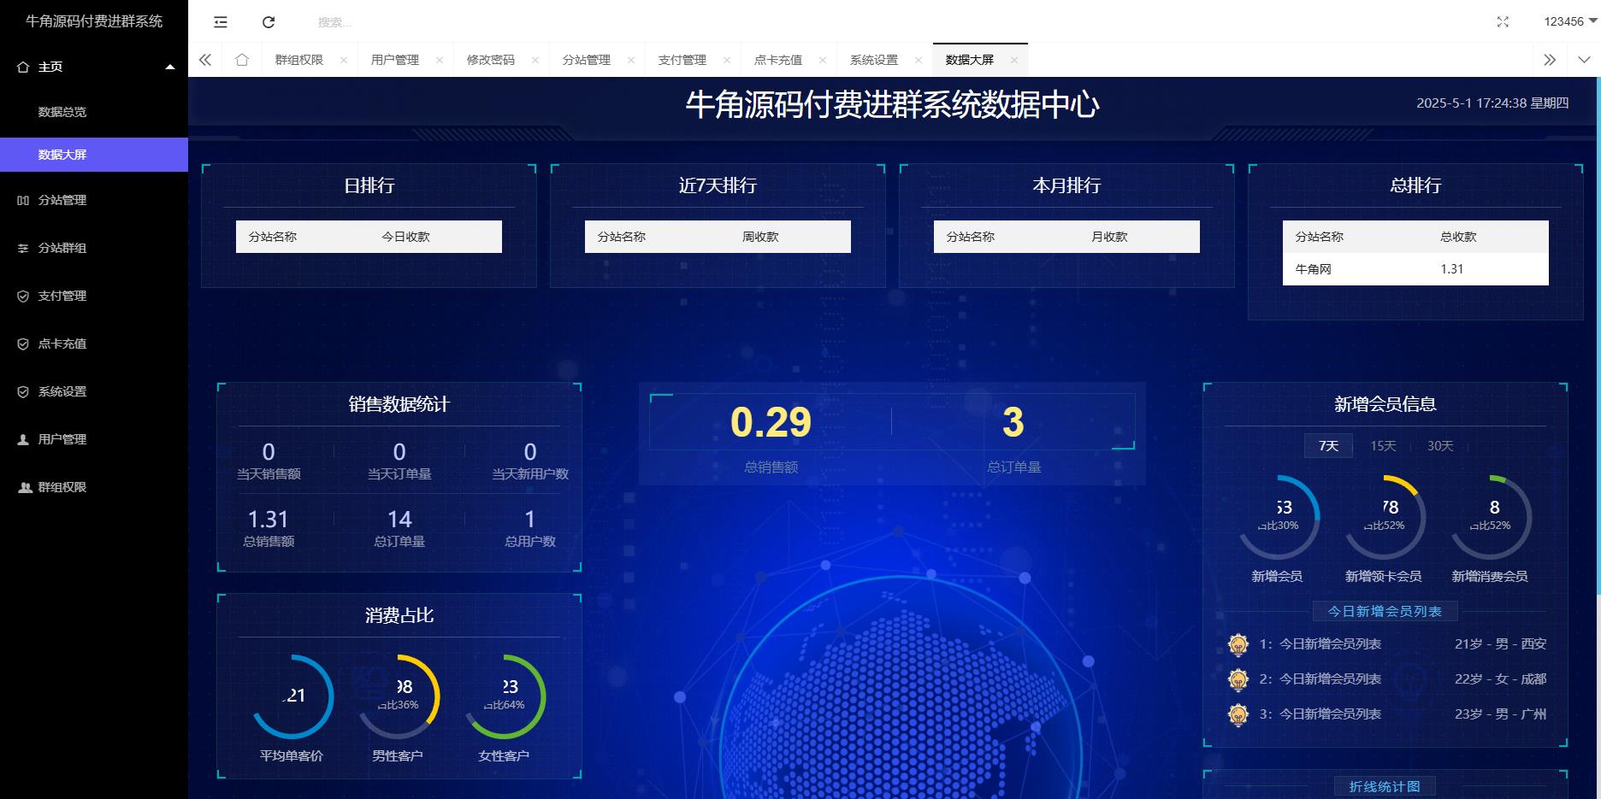Click member row 3 medal icon
Viewport: 1601px width, 799px height.
pos(1238,714)
